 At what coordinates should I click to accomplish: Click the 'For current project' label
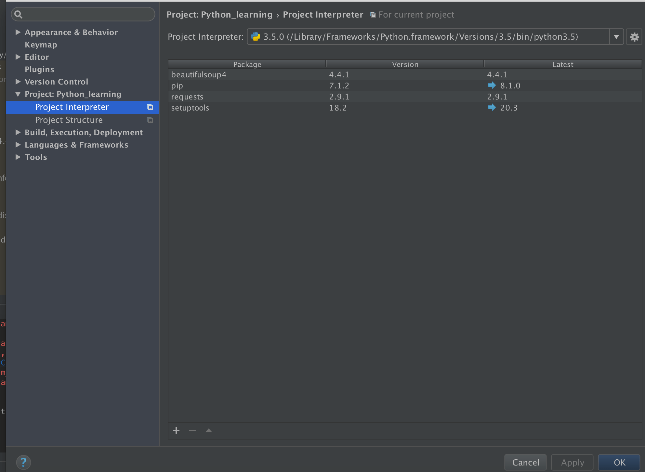[x=416, y=15]
